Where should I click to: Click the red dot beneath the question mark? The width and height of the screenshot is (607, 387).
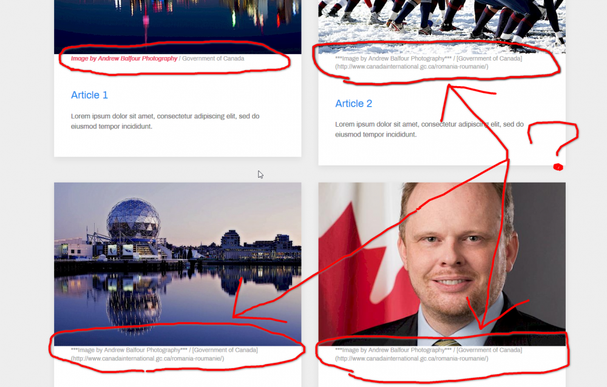coord(558,167)
